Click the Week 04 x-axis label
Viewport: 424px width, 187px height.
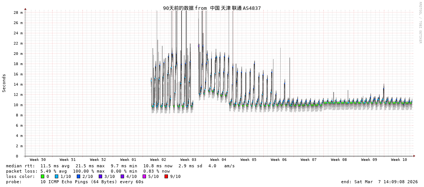point(218,160)
